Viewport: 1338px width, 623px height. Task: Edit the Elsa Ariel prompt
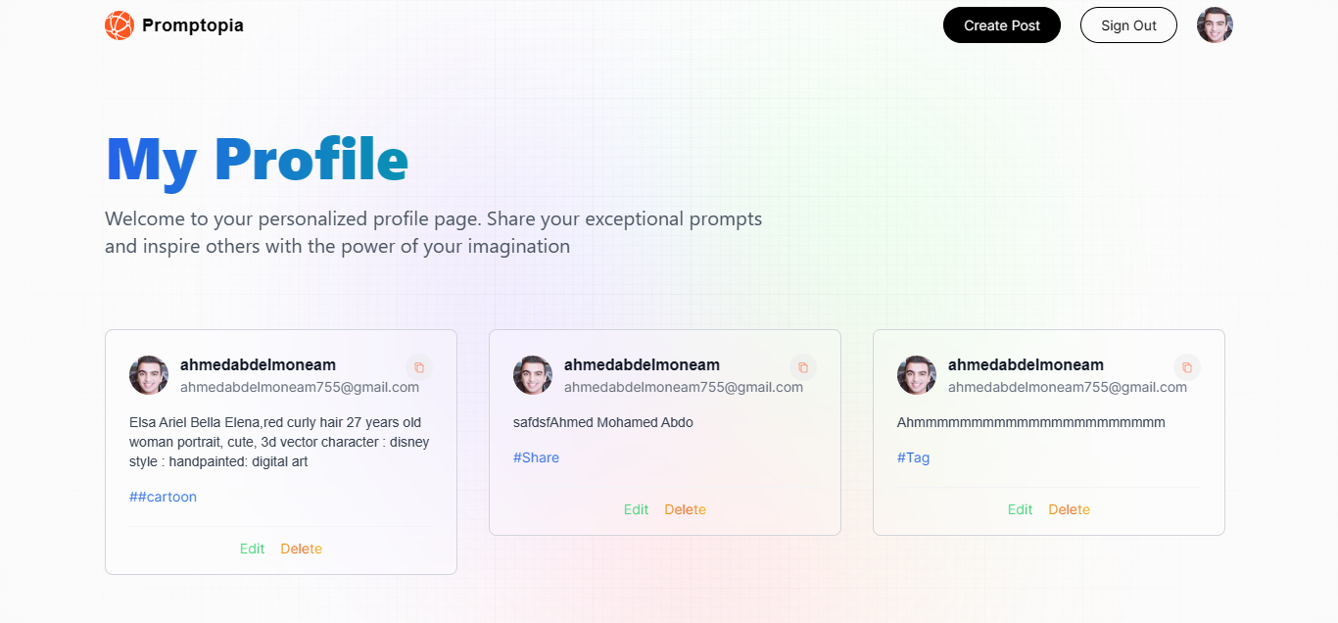click(252, 549)
